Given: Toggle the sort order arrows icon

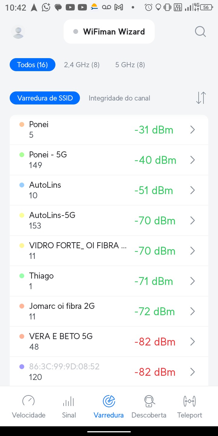Looking at the screenshot, I should [x=201, y=98].
